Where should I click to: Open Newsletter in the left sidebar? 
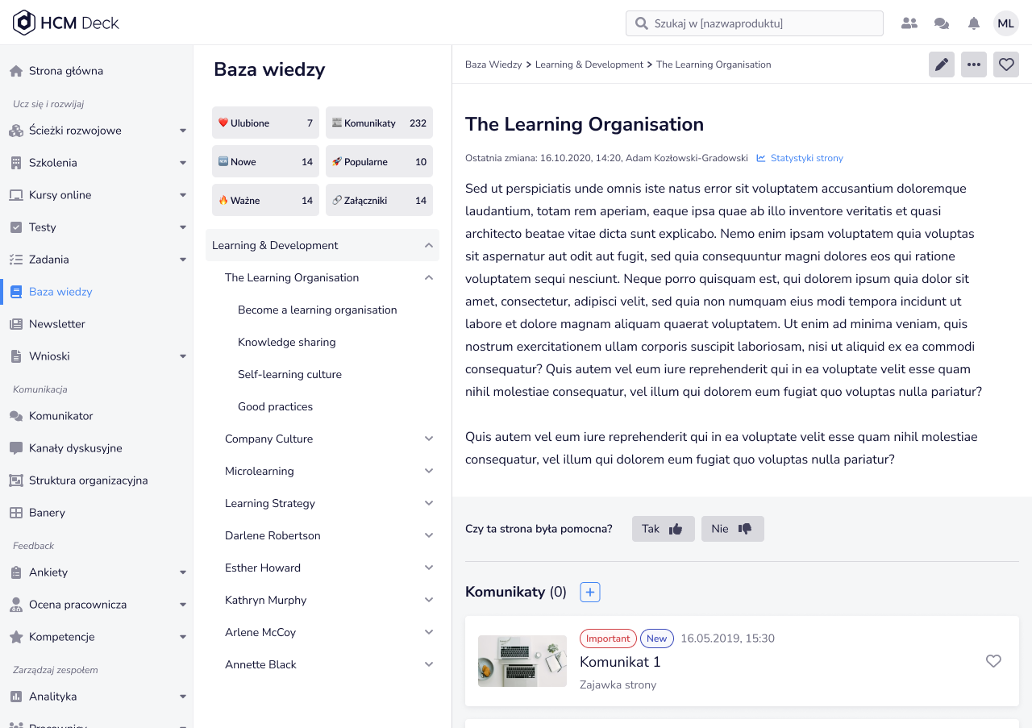56,324
